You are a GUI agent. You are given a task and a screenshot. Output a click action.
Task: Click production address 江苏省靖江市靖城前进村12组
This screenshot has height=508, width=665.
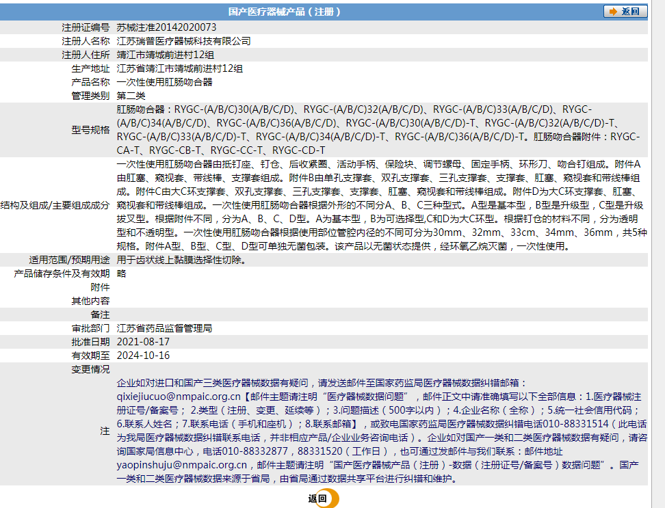tap(179, 68)
